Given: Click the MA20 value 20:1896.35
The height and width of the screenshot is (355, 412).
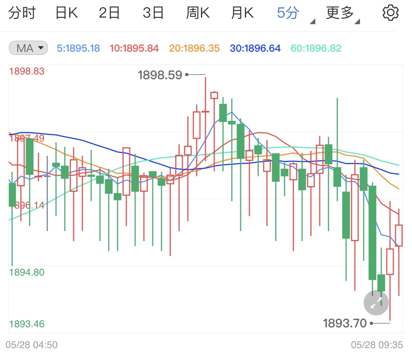Looking at the screenshot, I should [194, 48].
